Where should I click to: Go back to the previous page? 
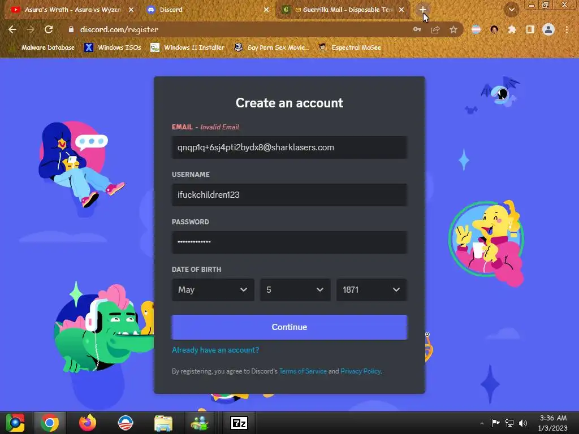(12, 29)
